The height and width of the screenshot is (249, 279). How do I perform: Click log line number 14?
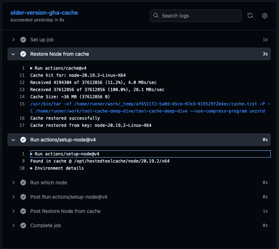pyautogui.click(x=22, y=97)
